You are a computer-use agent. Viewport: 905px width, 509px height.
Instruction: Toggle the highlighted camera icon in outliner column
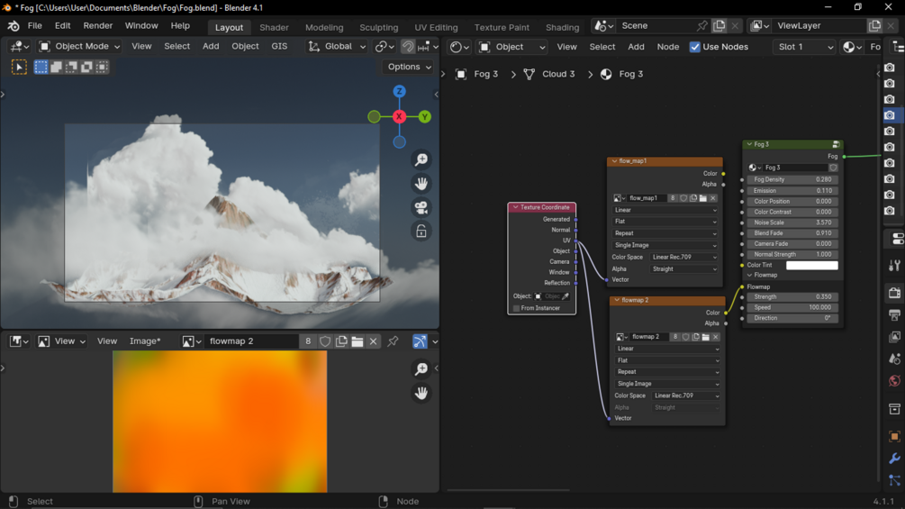click(890, 114)
